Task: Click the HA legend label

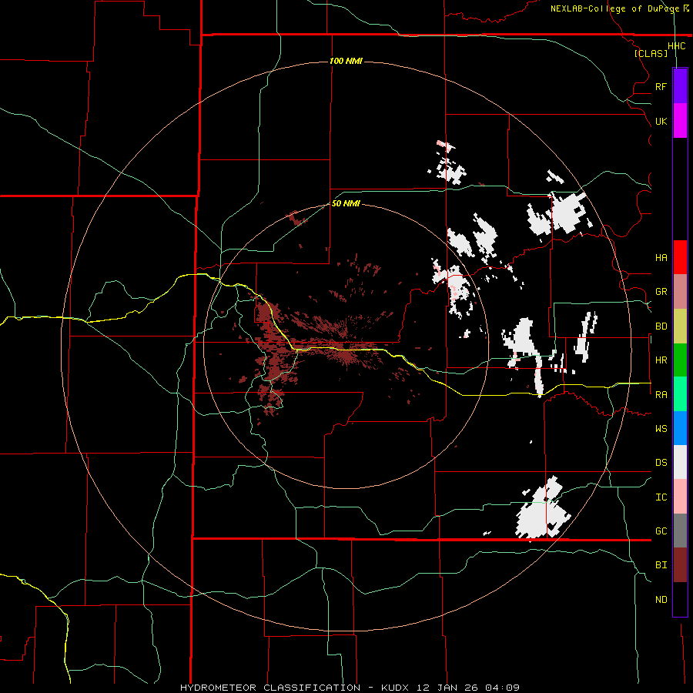Action: pos(661,257)
